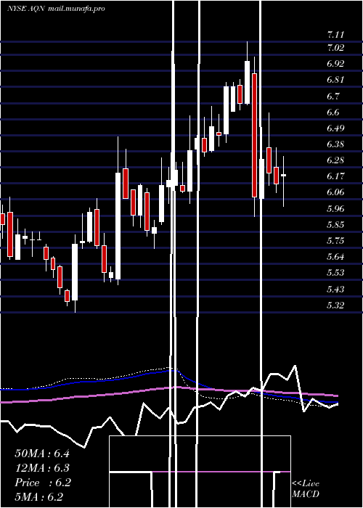363x508 pixels.
Task: Click the 6.38 price axis label
Action: [335, 144]
